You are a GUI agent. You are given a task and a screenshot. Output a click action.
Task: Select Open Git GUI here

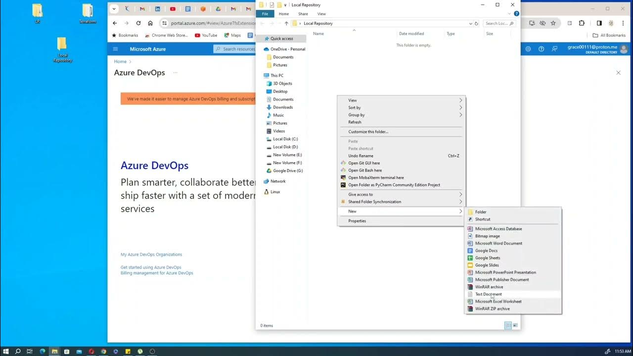pyautogui.click(x=401, y=163)
